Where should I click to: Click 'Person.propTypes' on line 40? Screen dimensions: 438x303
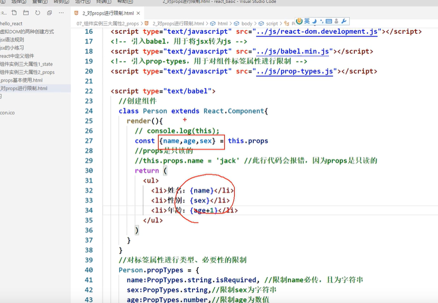151,270
